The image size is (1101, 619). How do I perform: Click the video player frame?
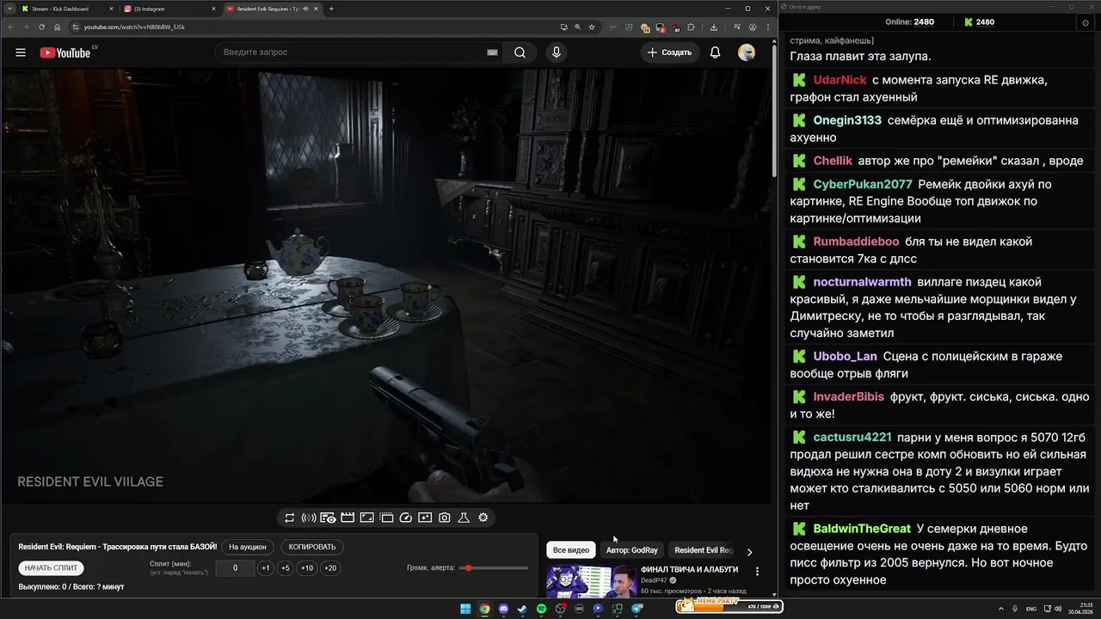coord(386,286)
